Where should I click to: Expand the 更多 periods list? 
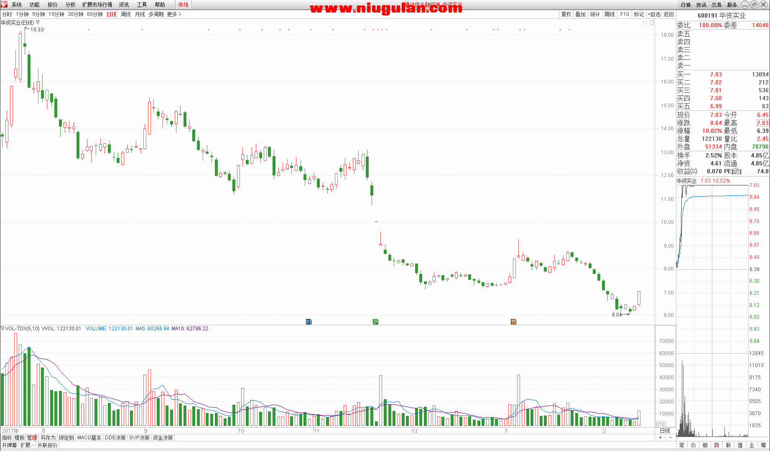pyautogui.click(x=174, y=14)
